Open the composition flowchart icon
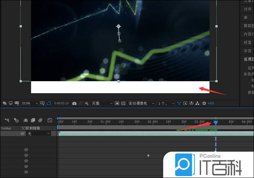Screen dimensions: 254x178 point(197,103)
